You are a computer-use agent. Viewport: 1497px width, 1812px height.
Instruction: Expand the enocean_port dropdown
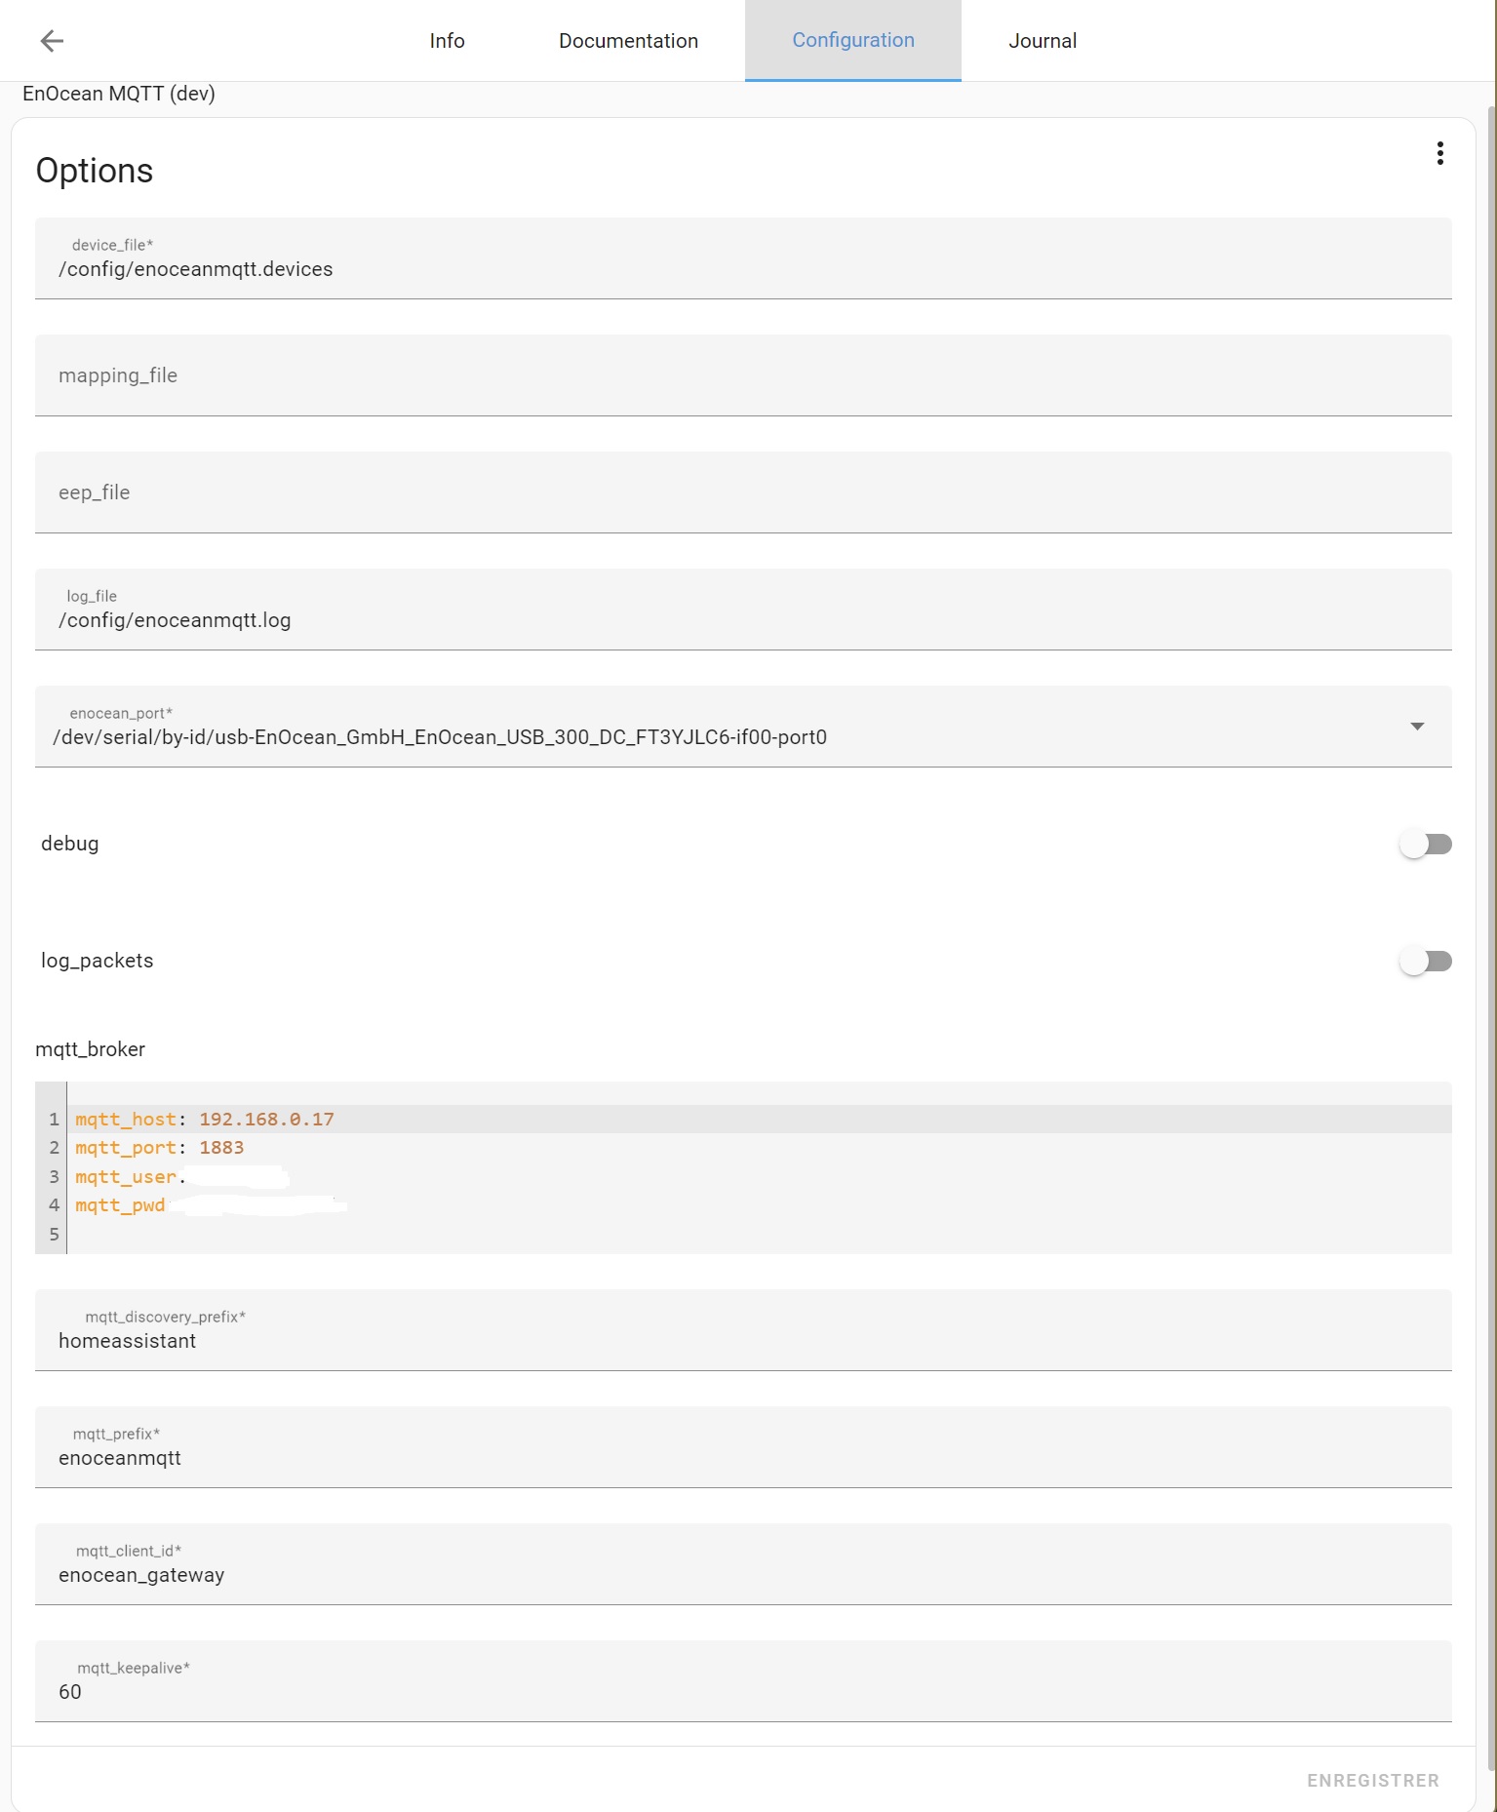point(1416,727)
